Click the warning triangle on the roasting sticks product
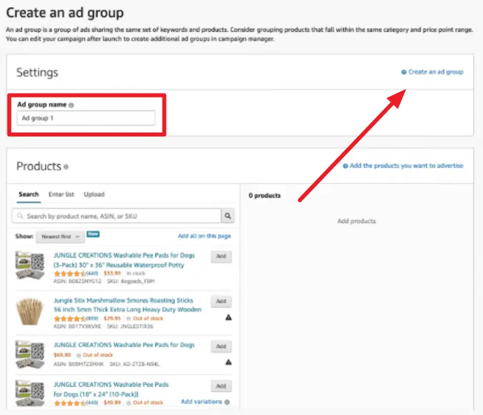 click(229, 317)
